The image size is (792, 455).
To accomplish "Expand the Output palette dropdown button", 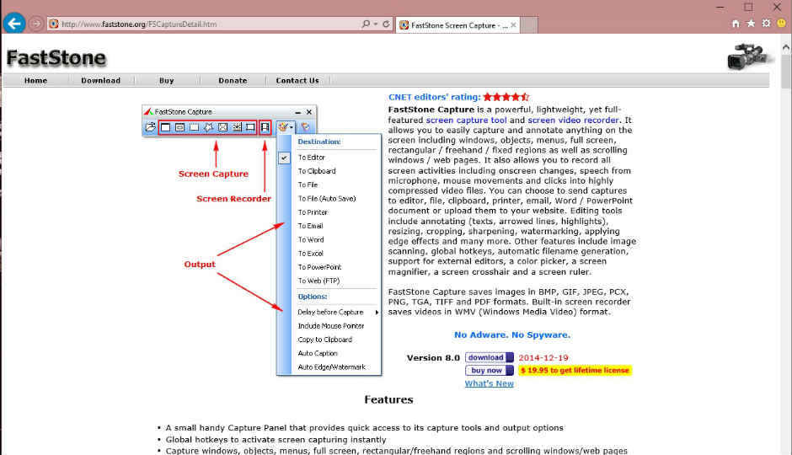I will click(x=286, y=127).
